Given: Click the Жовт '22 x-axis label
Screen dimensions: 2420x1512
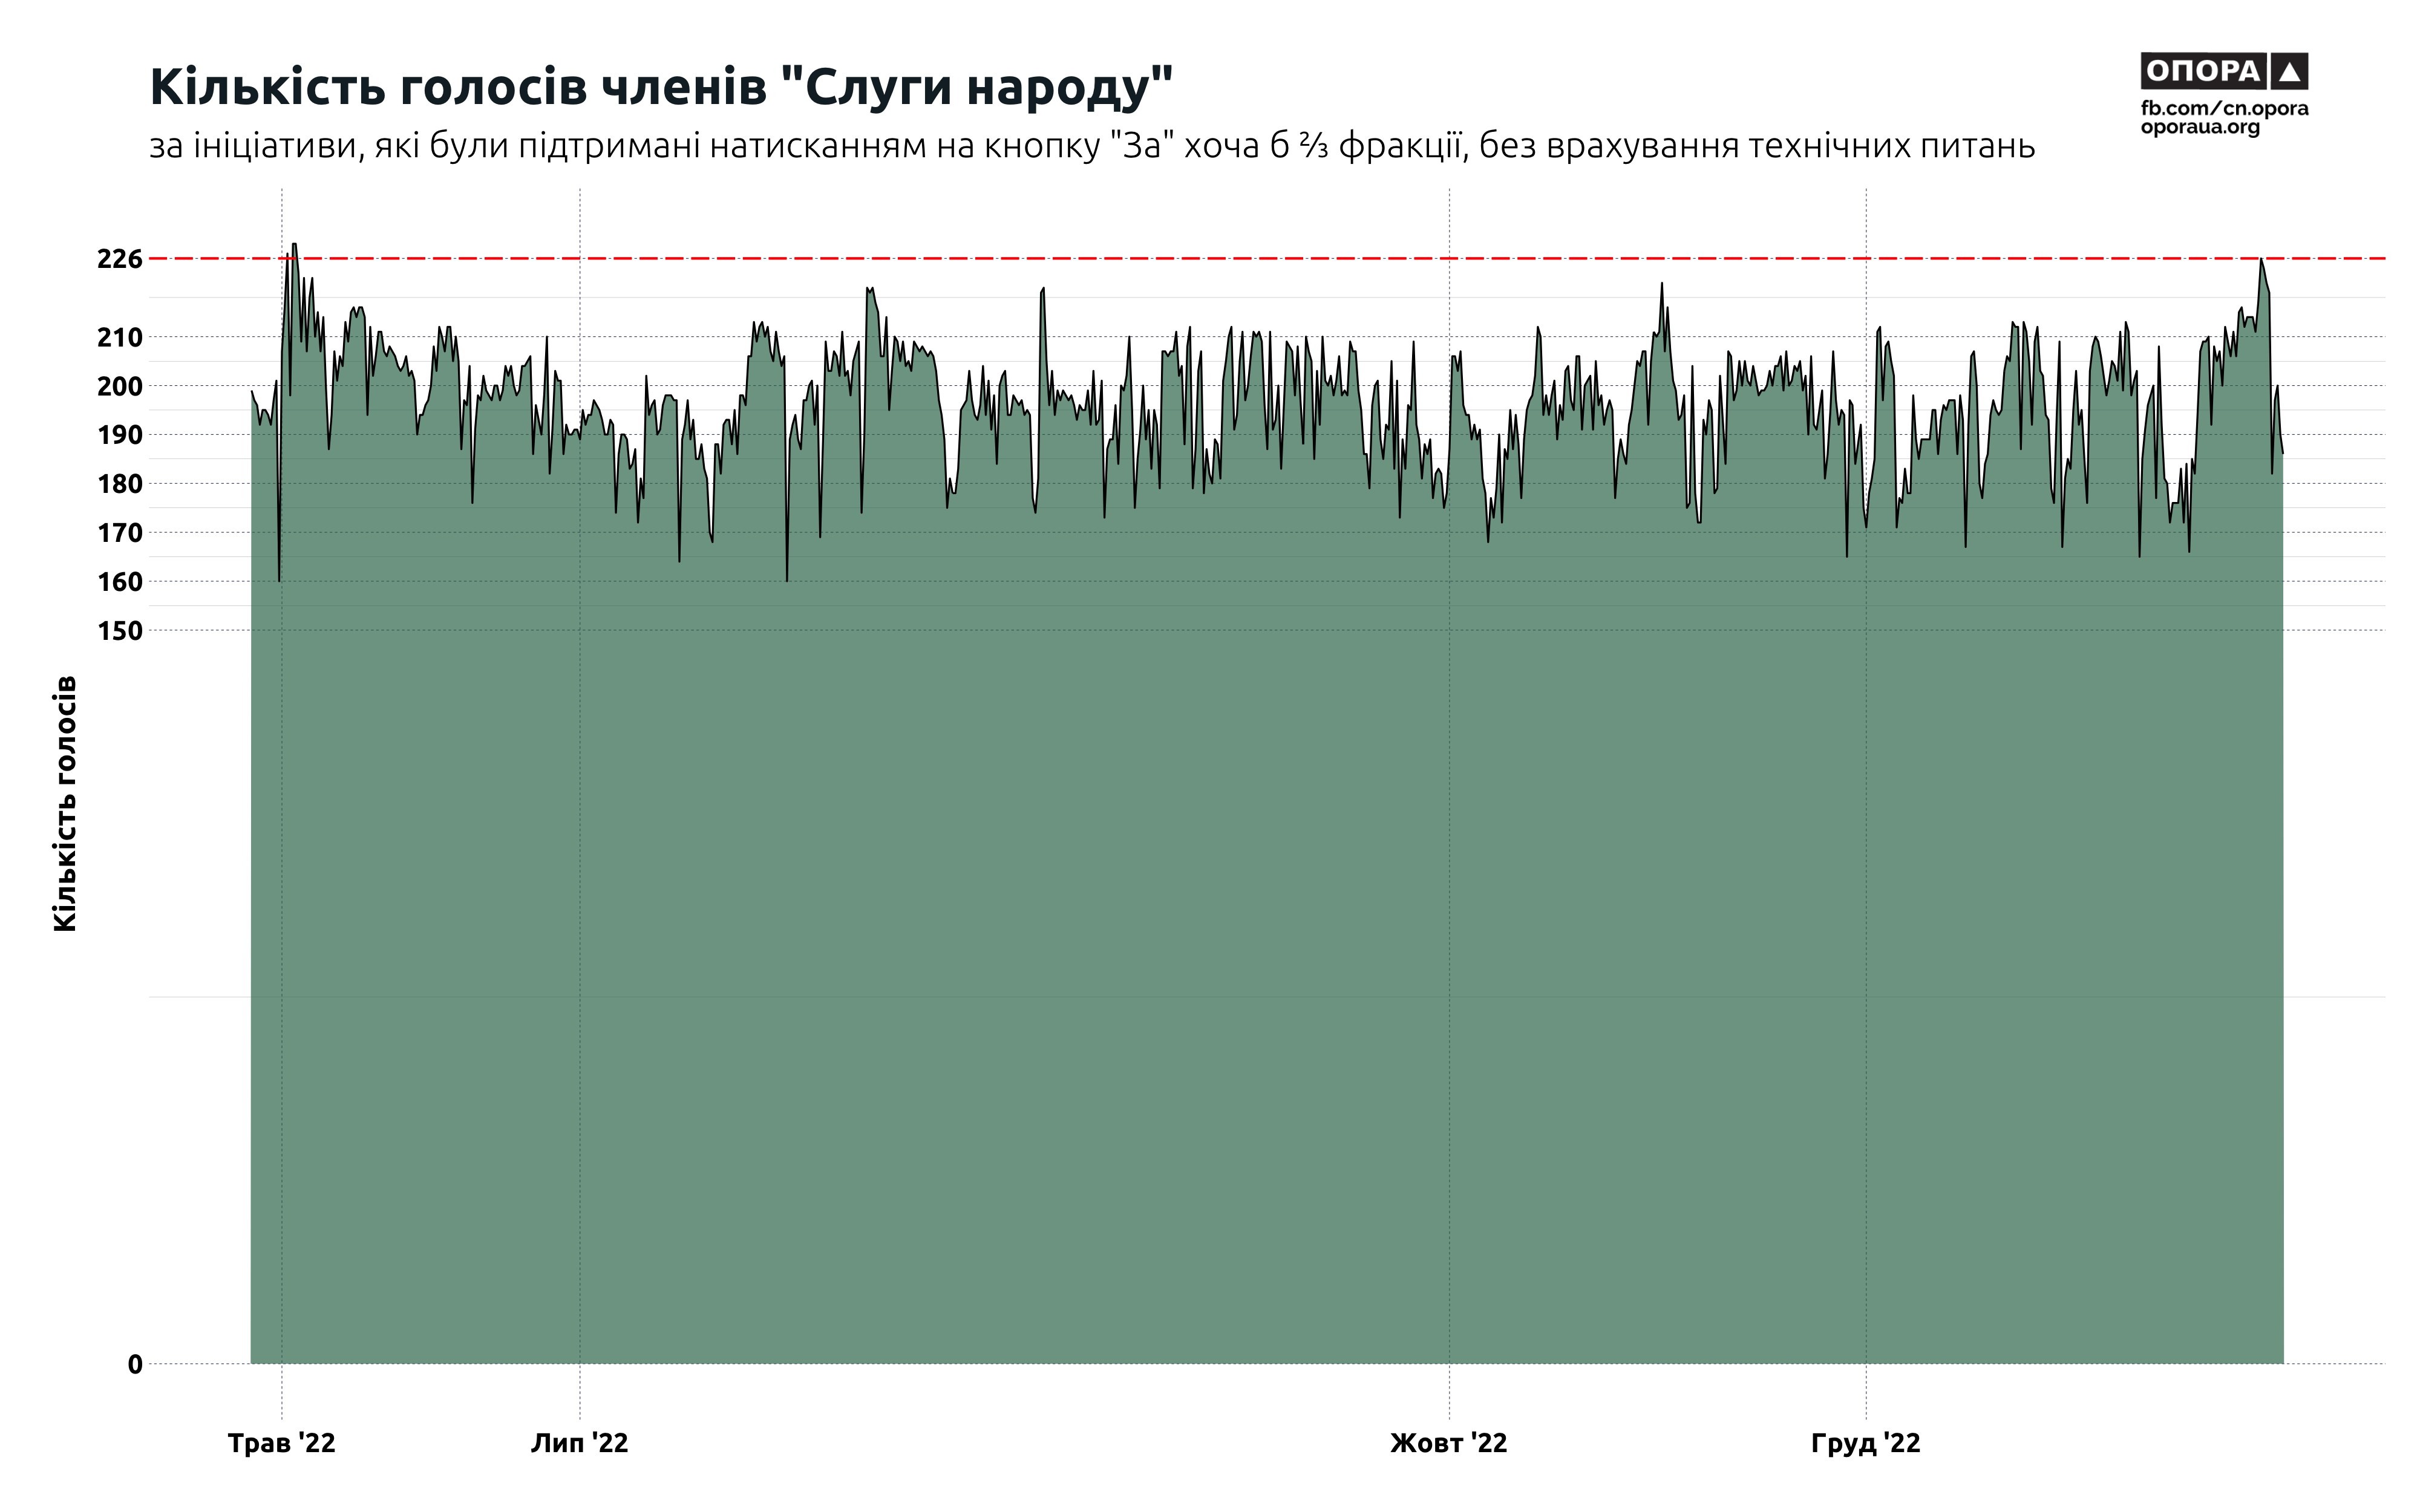Looking at the screenshot, I should 1448,1444.
